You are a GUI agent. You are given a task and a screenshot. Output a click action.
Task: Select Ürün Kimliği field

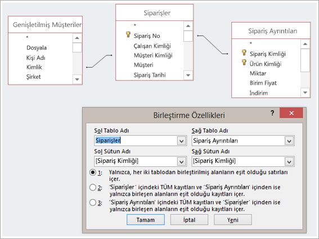coord(266,64)
